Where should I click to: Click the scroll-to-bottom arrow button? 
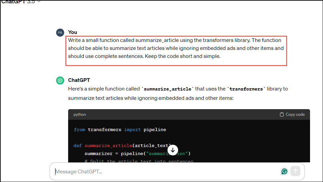coord(172,150)
